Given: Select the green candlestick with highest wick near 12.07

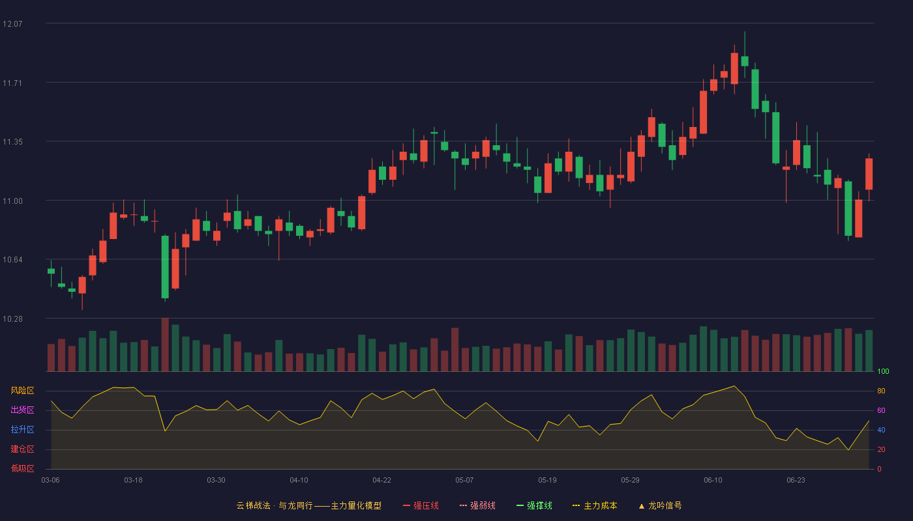Looking at the screenshot, I should point(745,61).
